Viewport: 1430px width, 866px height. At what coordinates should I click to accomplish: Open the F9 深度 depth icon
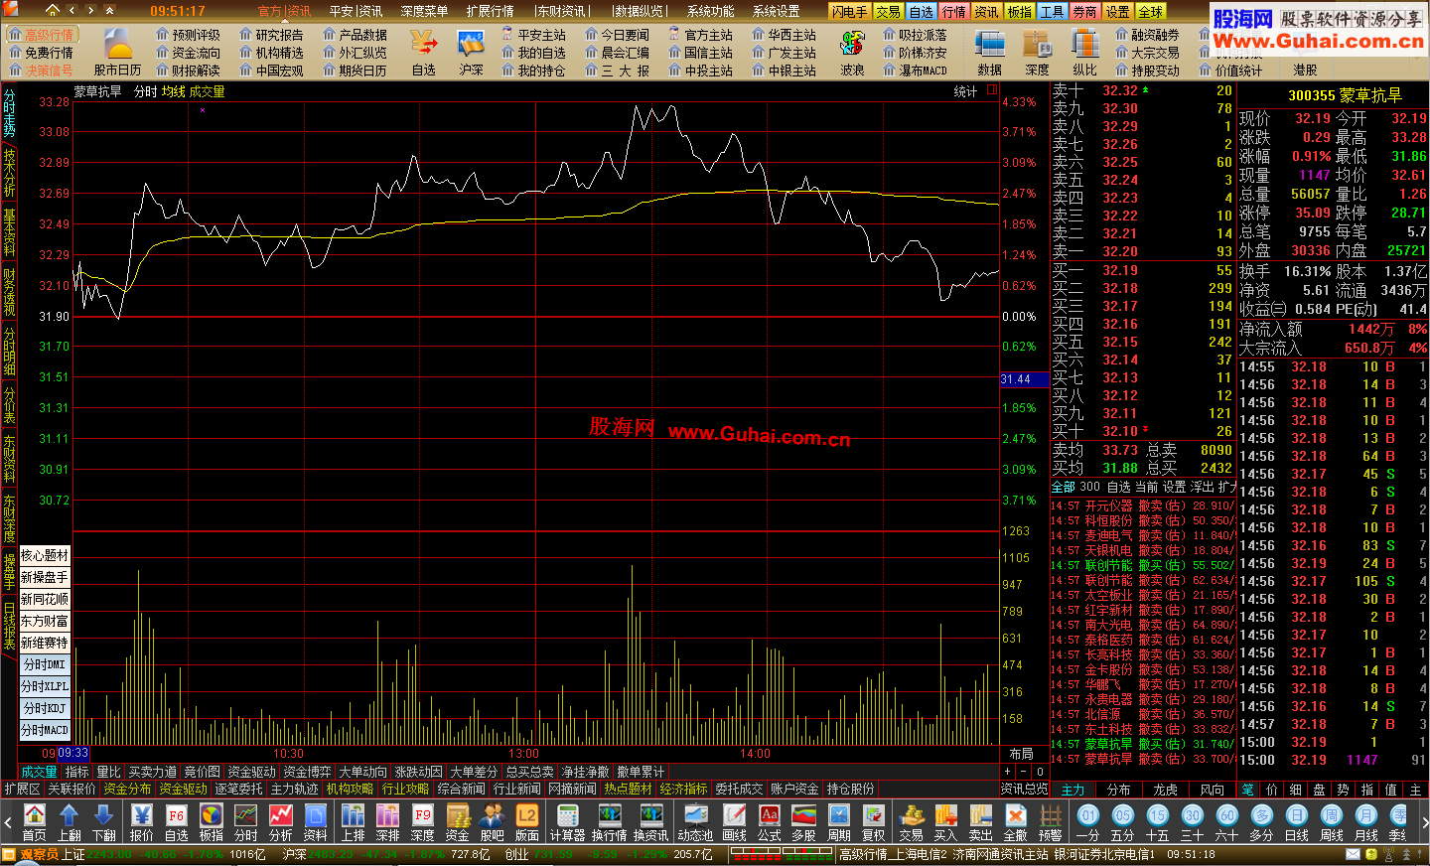[x=423, y=822]
